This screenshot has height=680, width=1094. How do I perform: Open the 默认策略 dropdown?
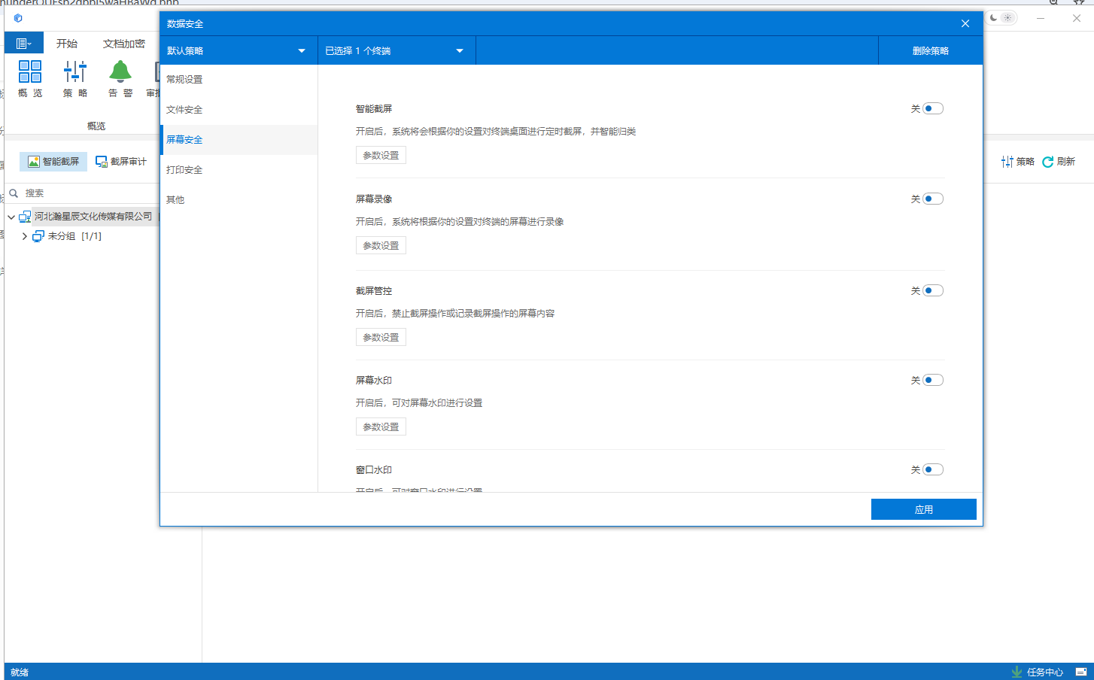point(238,51)
